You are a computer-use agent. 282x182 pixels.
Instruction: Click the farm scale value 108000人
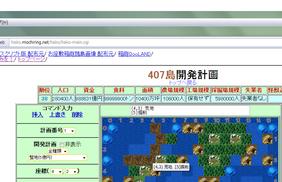(x=173, y=99)
